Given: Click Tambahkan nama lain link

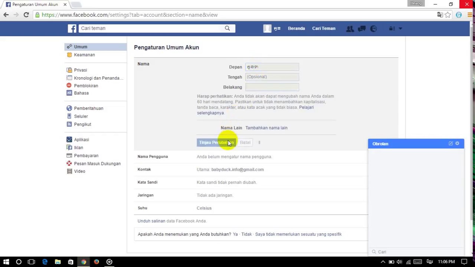Looking at the screenshot, I should (266, 128).
